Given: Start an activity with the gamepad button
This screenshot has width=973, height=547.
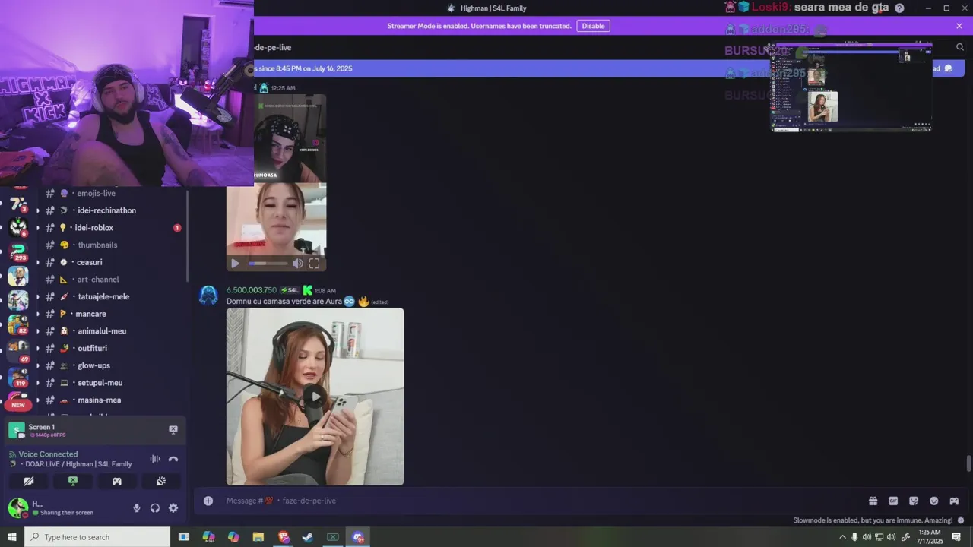Looking at the screenshot, I should pos(117,481).
